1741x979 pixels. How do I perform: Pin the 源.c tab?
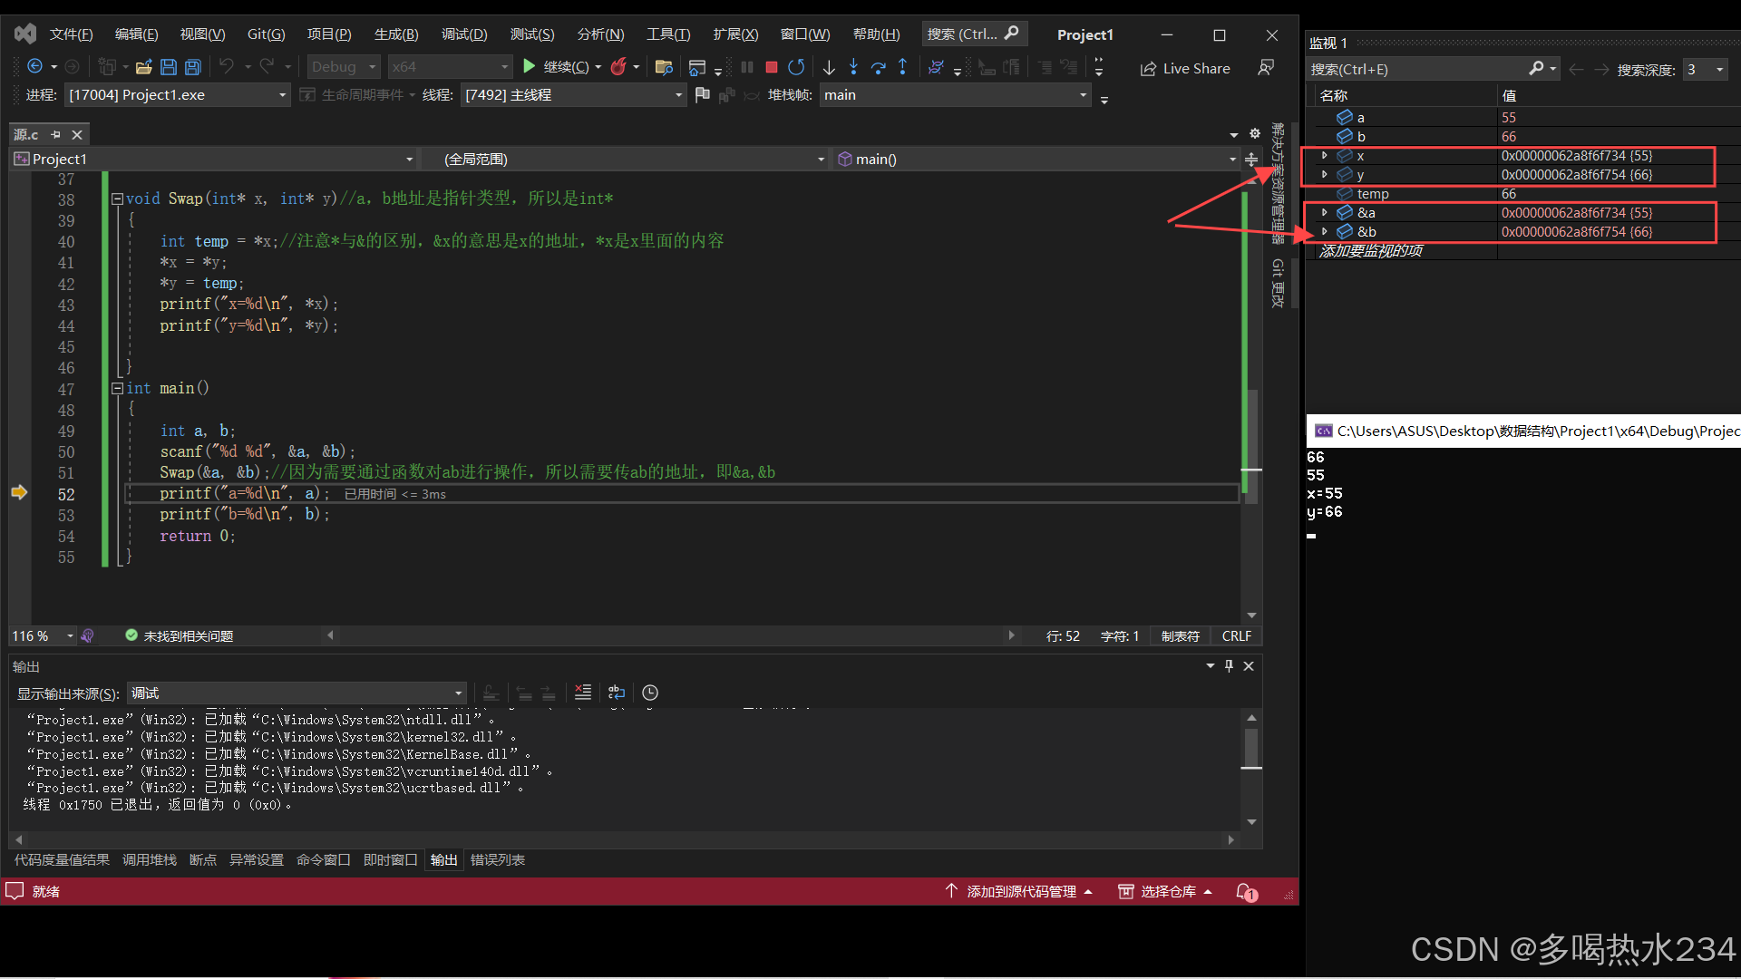pyautogui.click(x=56, y=134)
